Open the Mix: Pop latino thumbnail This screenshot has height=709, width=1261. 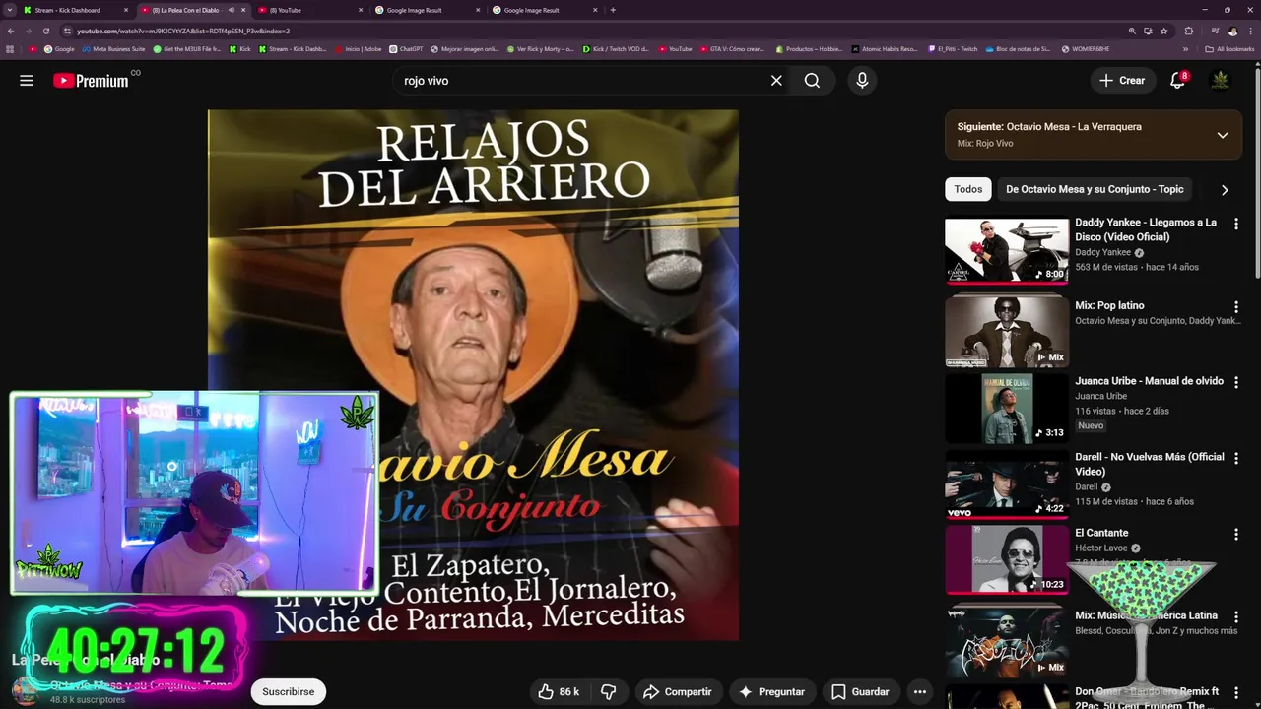tap(1007, 330)
